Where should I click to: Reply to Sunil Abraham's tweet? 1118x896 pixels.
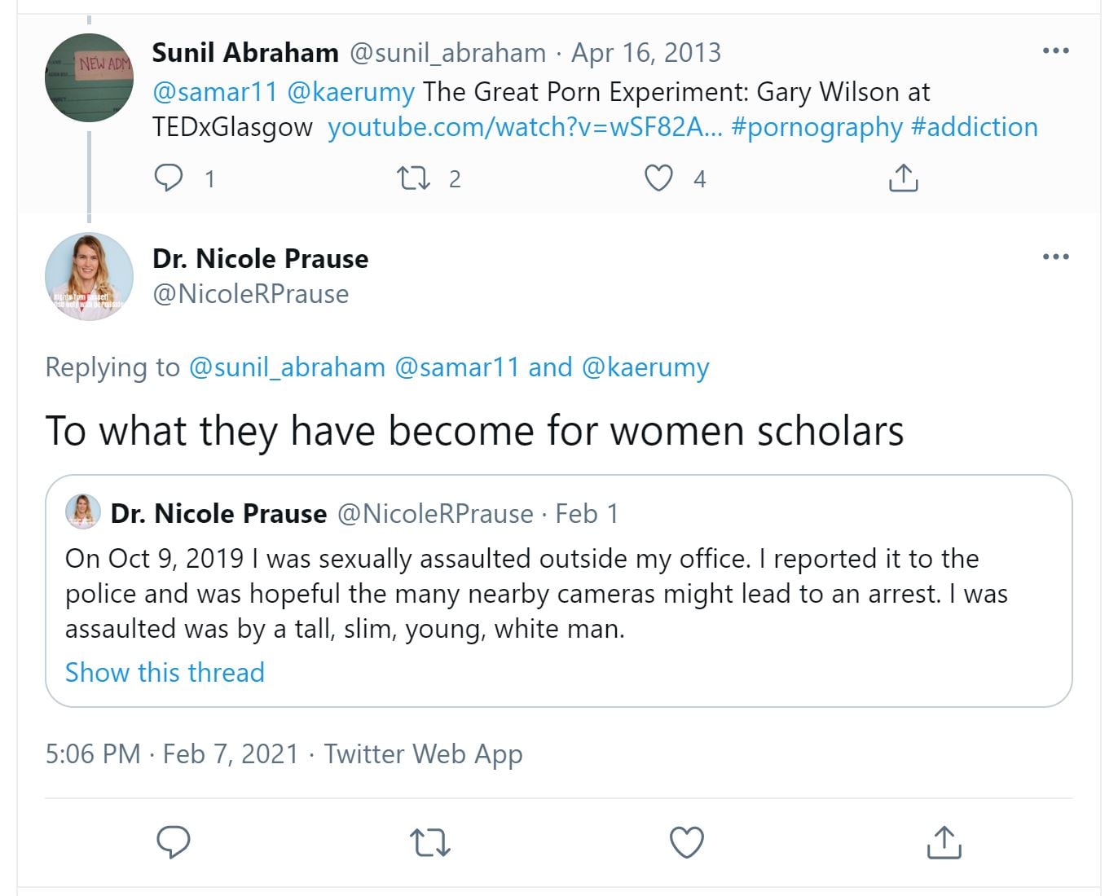(169, 178)
